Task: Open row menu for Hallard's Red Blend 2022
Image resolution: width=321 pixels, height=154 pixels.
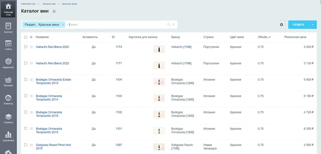Action: [31, 64]
